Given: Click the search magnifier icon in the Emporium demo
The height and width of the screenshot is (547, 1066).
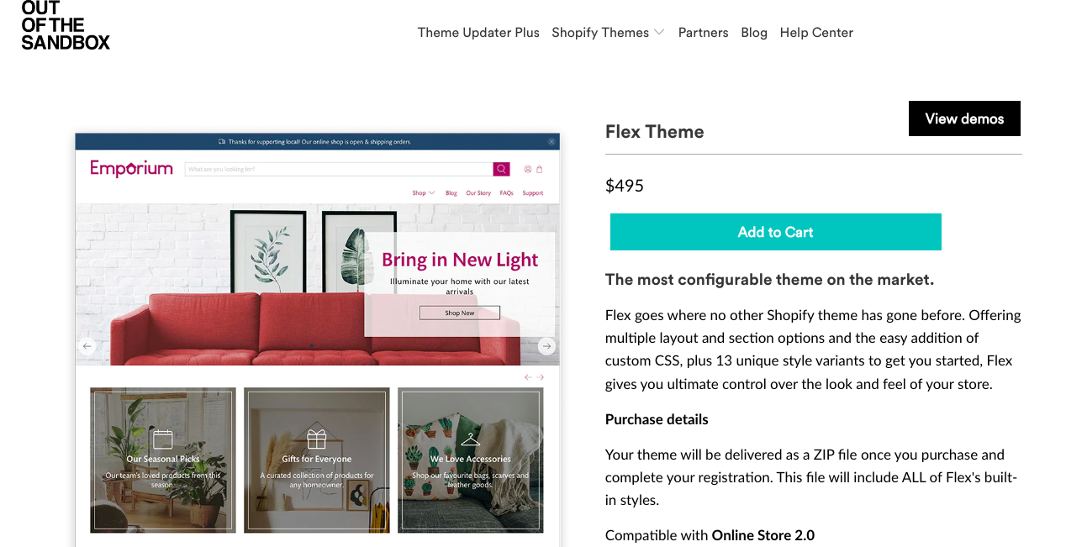Looking at the screenshot, I should click(502, 169).
